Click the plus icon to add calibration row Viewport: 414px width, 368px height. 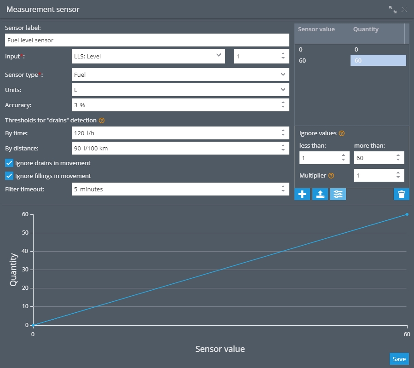click(x=302, y=195)
